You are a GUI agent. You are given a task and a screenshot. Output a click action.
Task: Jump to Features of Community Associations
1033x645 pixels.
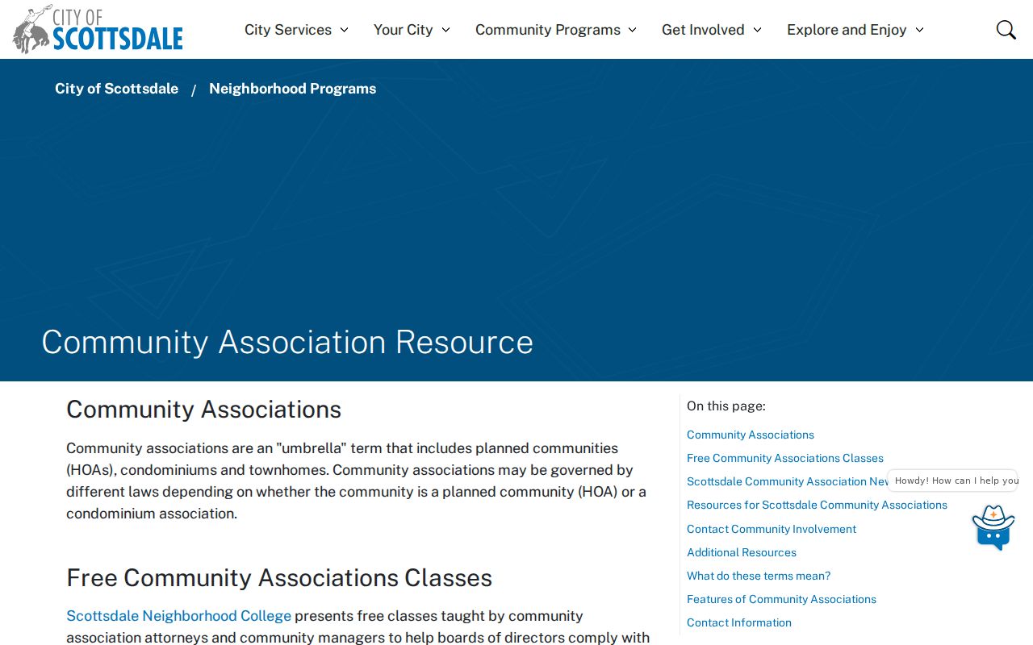click(x=781, y=599)
